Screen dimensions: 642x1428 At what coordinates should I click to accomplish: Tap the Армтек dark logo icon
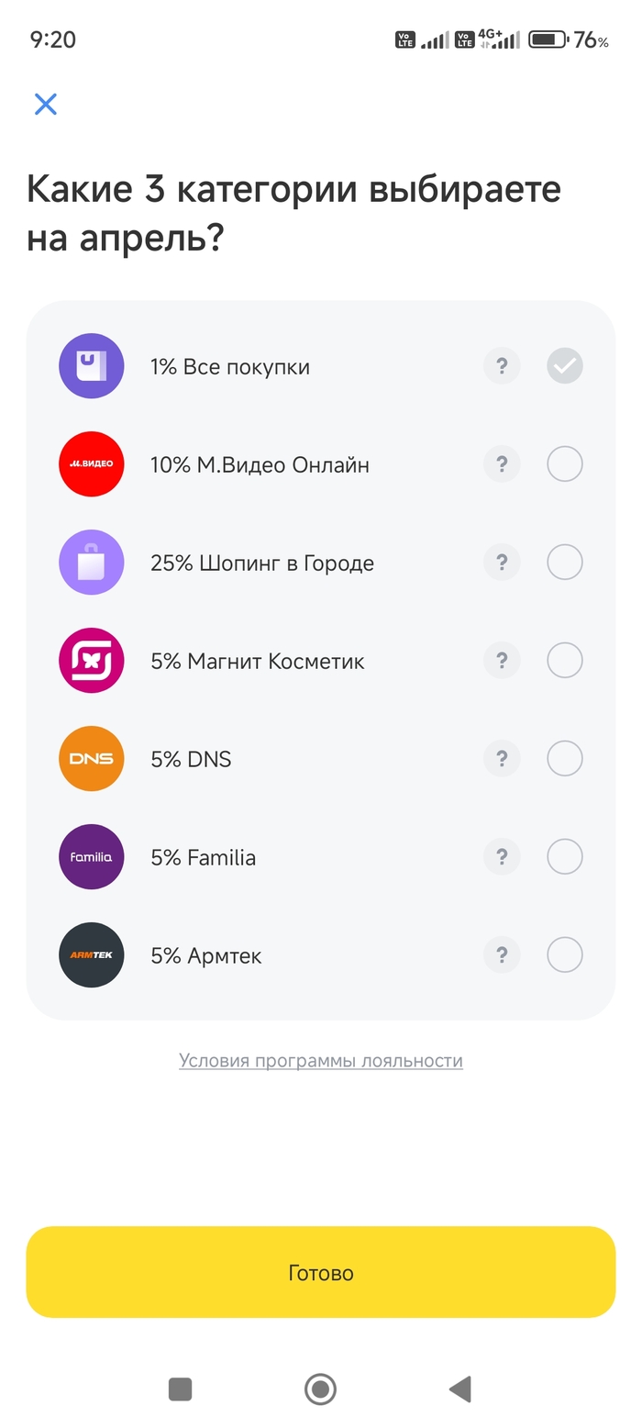92,955
